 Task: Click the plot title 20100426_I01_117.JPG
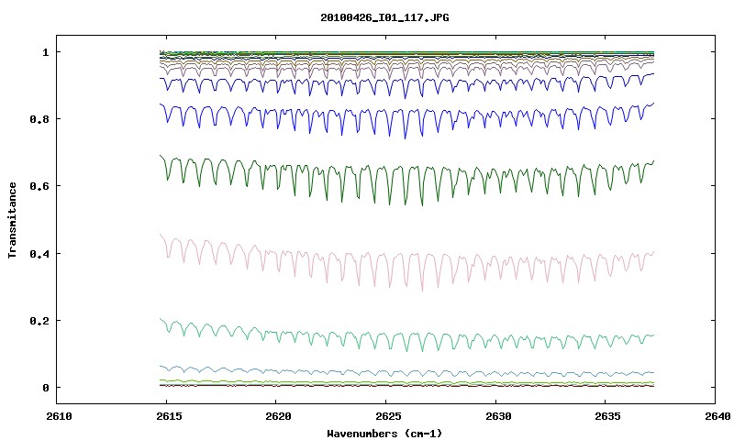click(x=384, y=17)
